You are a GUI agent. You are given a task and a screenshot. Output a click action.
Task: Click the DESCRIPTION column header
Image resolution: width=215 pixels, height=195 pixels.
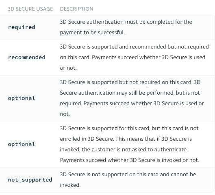click(76, 9)
